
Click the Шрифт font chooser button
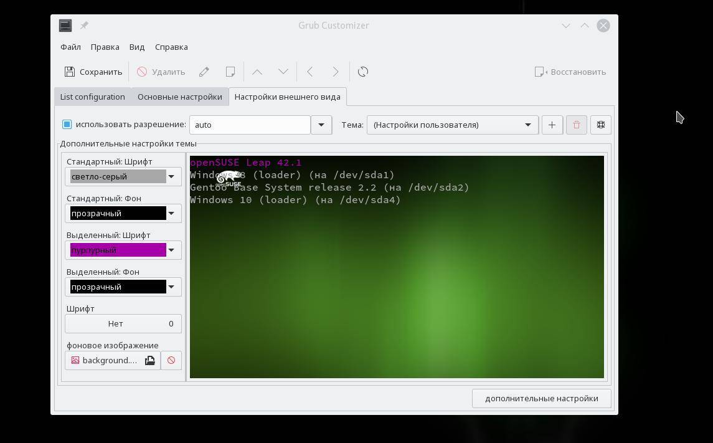pyautogui.click(x=123, y=323)
